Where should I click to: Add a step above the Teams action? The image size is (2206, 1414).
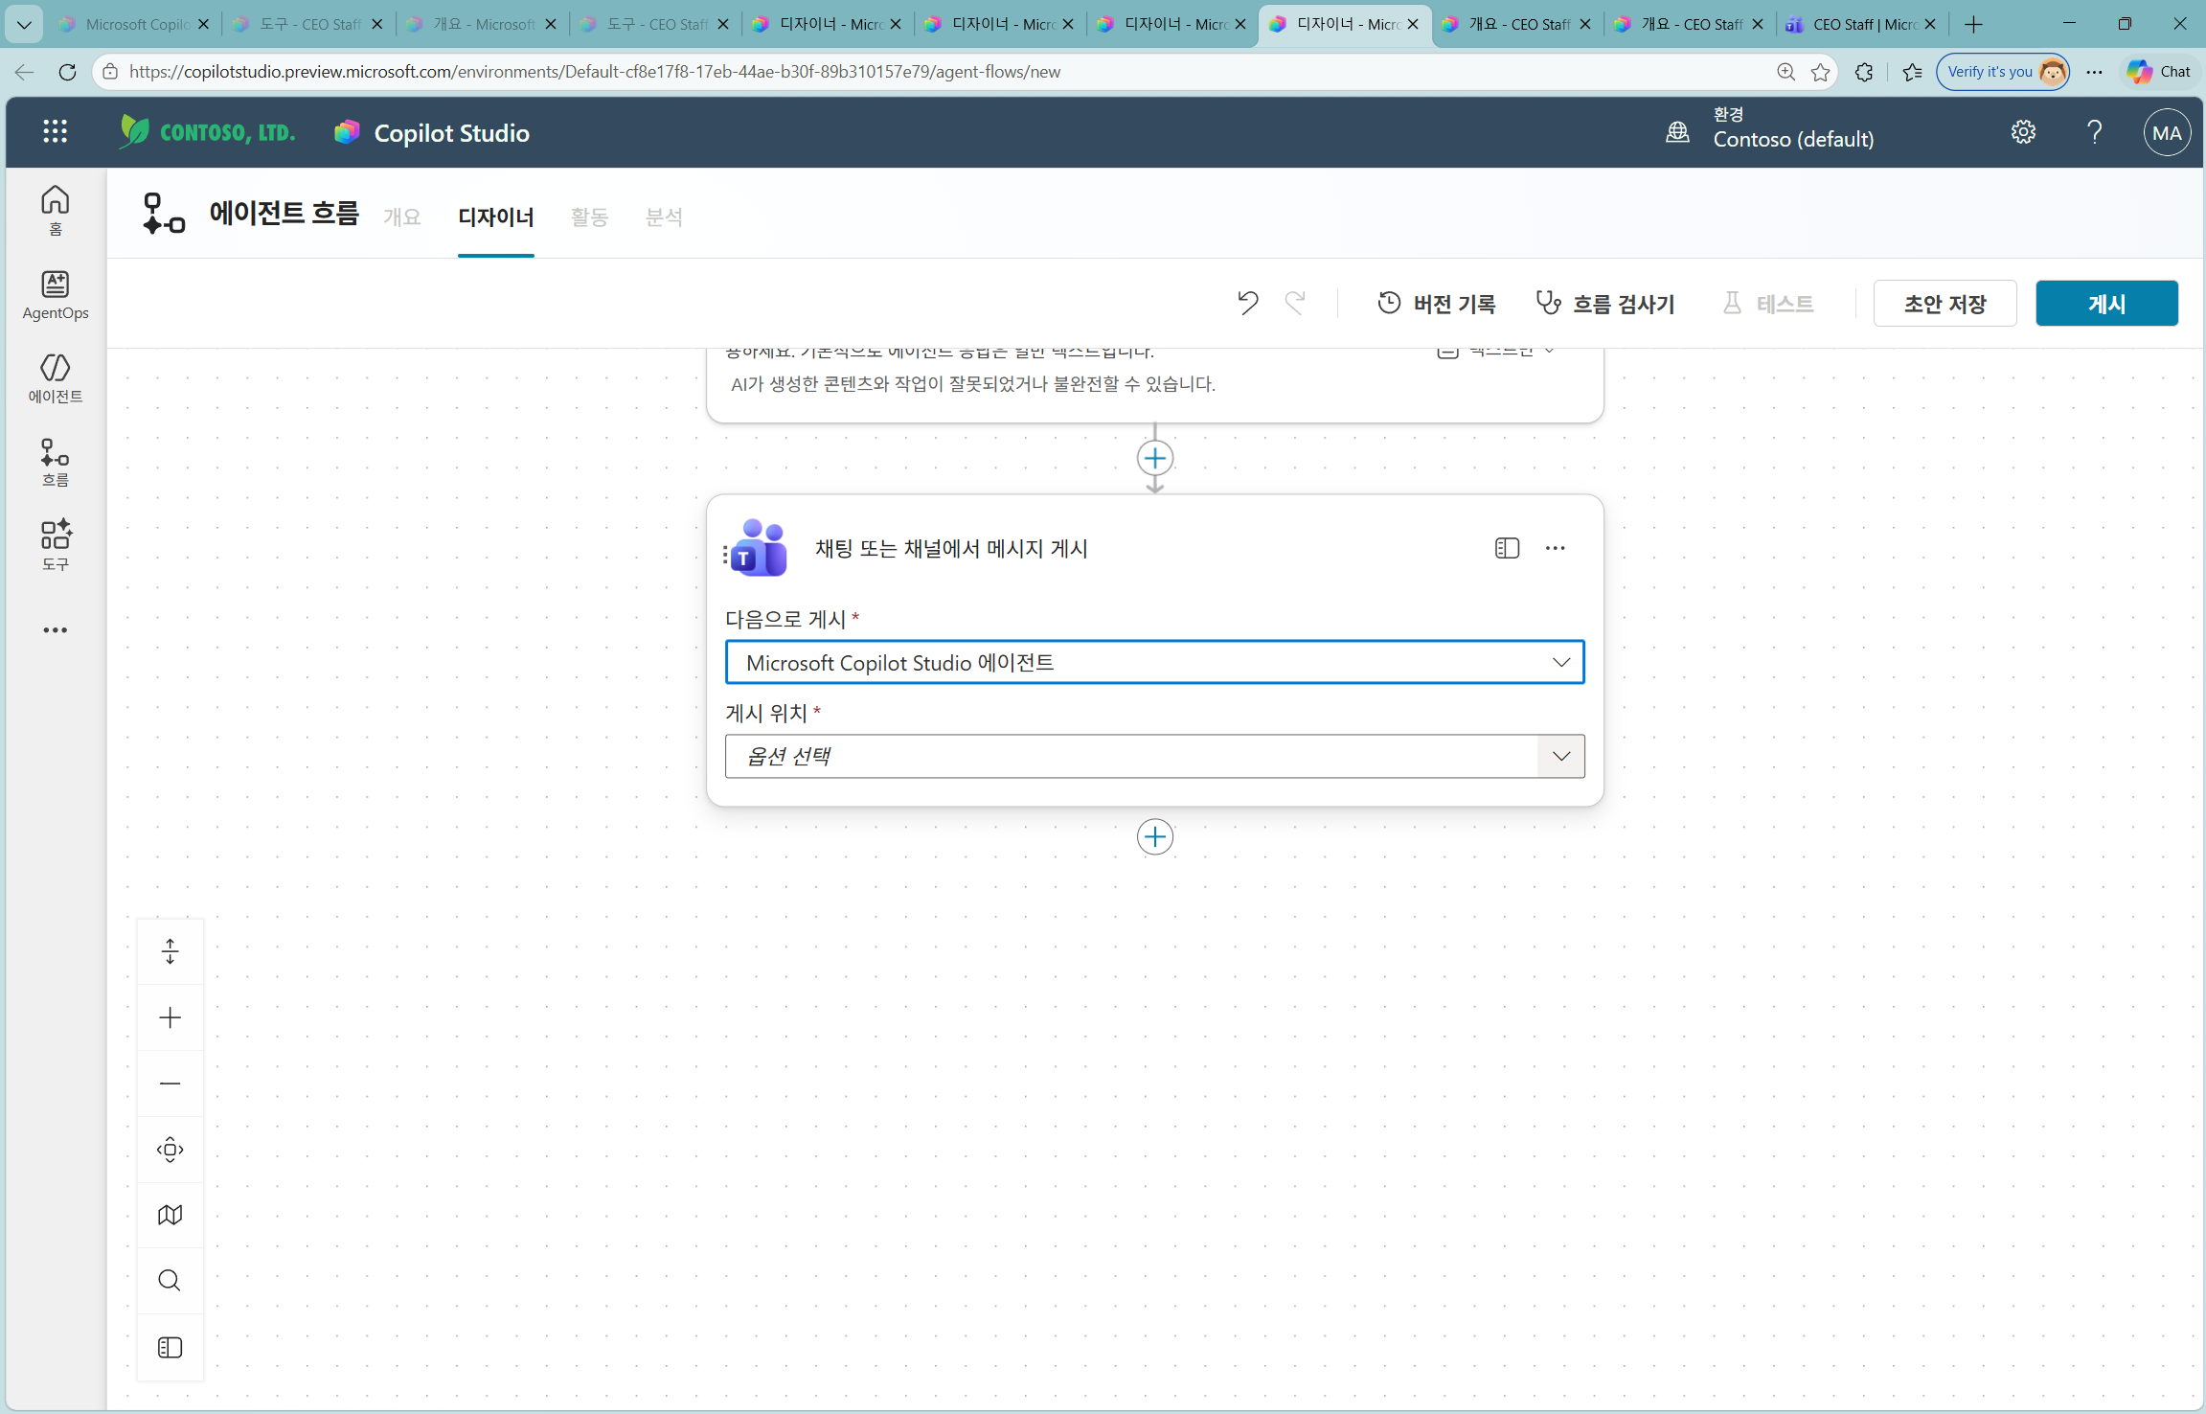(x=1155, y=458)
